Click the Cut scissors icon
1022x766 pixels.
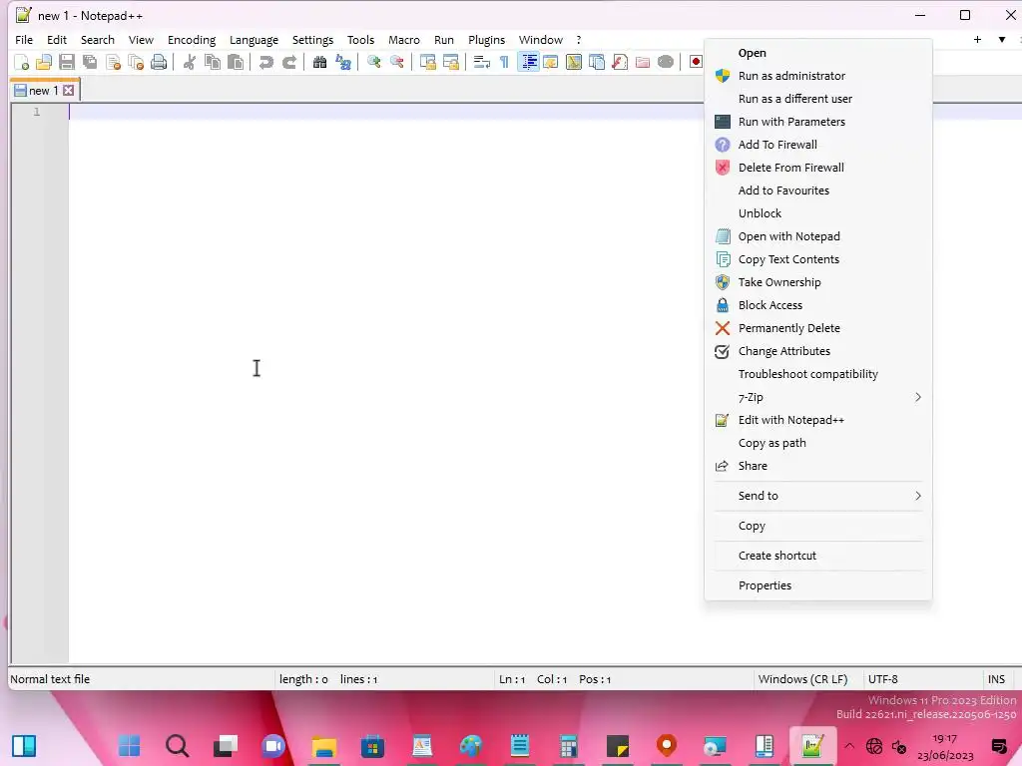190,63
